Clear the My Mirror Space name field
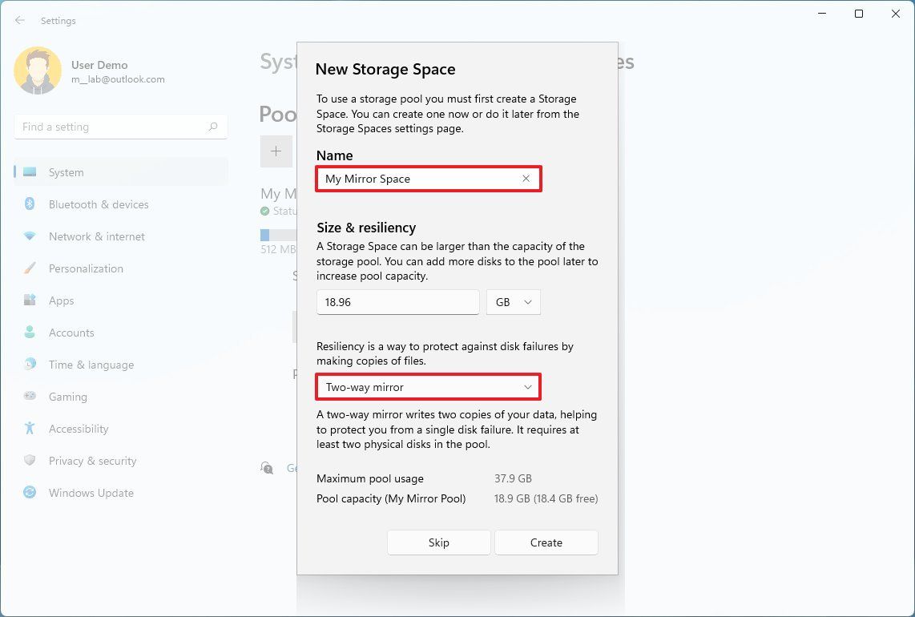 coord(526,178)
